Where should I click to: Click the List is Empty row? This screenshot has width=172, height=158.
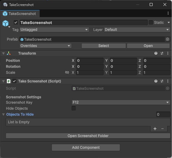tap(88, 122)
